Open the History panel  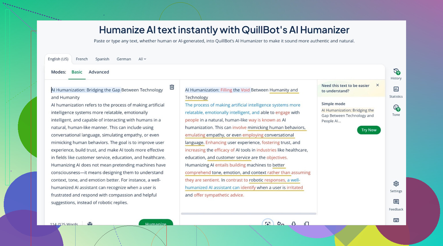(396, 74)
